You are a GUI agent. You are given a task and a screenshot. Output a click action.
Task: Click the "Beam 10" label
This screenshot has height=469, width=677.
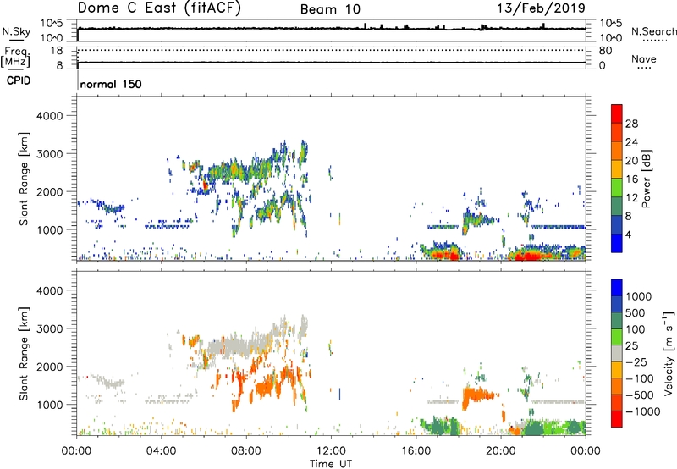click(330, 9)
